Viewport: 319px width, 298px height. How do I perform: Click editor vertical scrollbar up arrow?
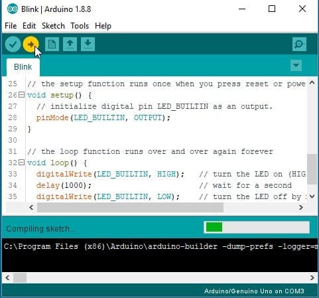pos(312,83)
